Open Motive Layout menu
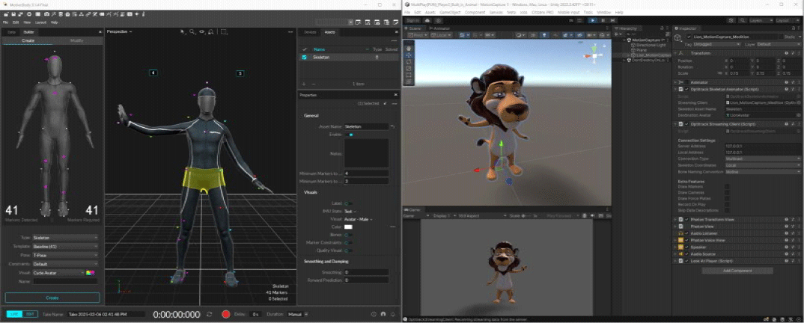 click(40, 22)
